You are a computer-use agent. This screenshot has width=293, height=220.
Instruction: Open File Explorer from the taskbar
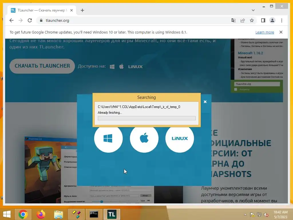[58, 214]
